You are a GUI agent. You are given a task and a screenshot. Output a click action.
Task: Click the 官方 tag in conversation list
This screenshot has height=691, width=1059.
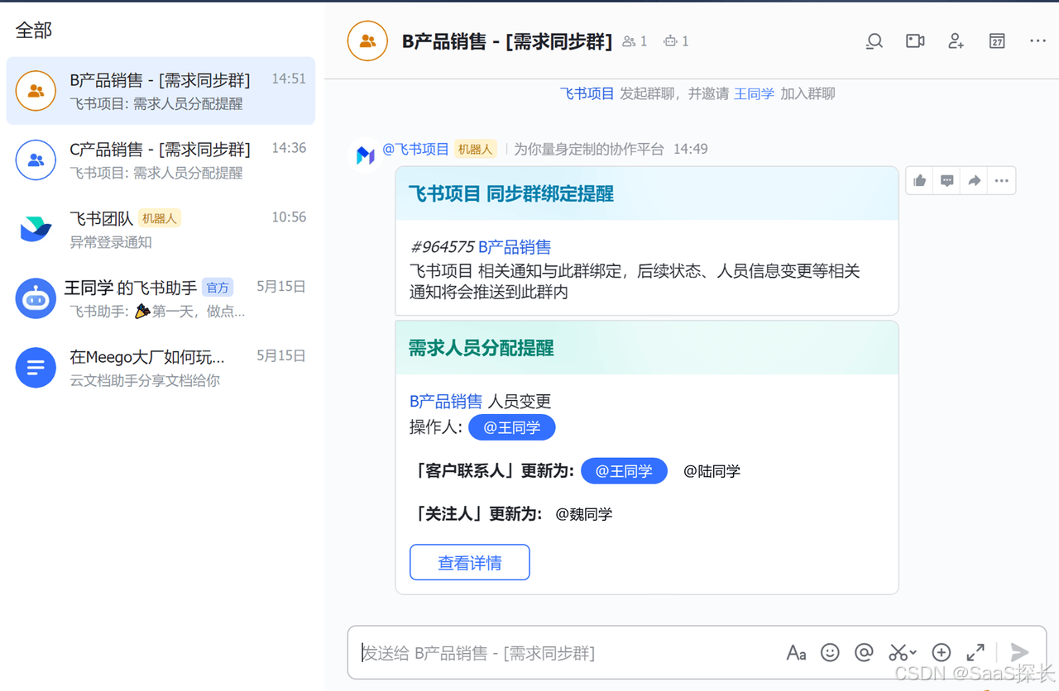[x=218, y=288]
